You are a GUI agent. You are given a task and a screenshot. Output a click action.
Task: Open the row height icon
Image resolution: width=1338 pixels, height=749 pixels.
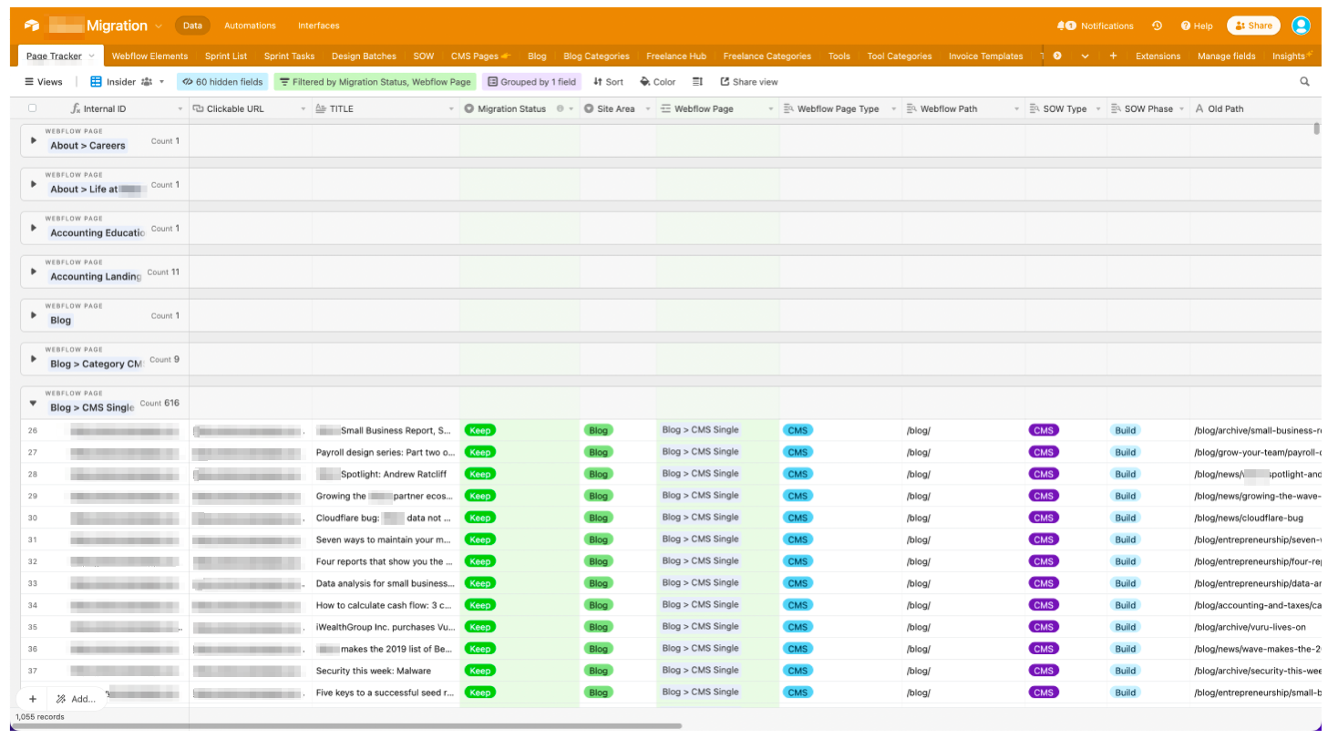click(x=697, y=82)
